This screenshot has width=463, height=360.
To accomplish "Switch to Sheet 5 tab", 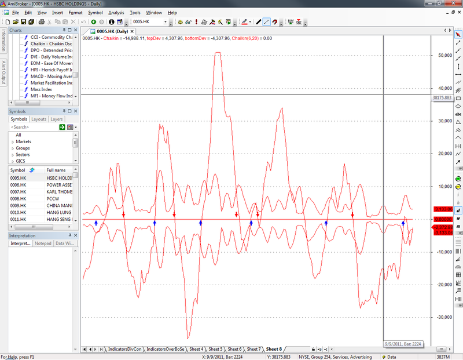I will coord(215,350).
